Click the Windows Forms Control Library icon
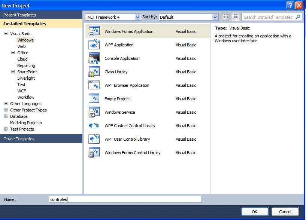Viewport: 306px width, 220px height. pos(94,152)
